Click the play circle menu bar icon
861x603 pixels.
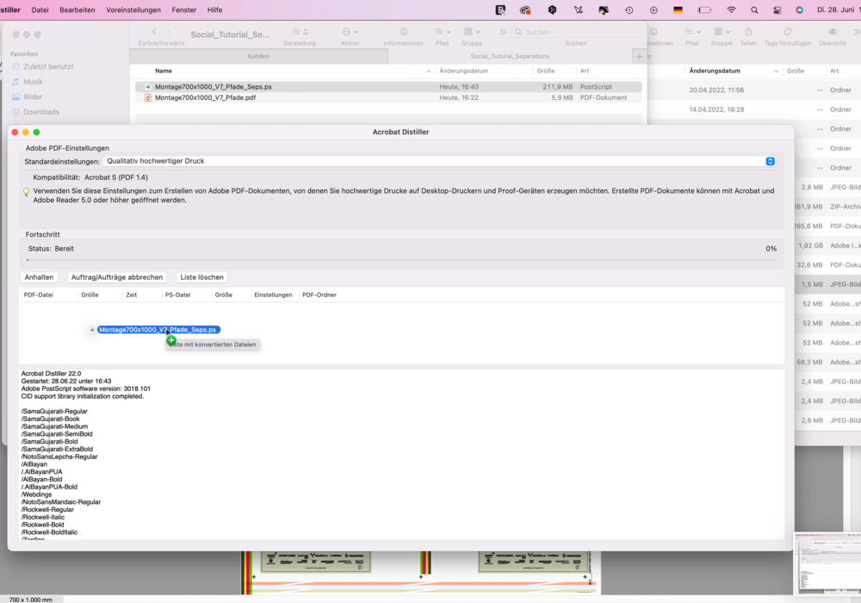coord(653,9)
